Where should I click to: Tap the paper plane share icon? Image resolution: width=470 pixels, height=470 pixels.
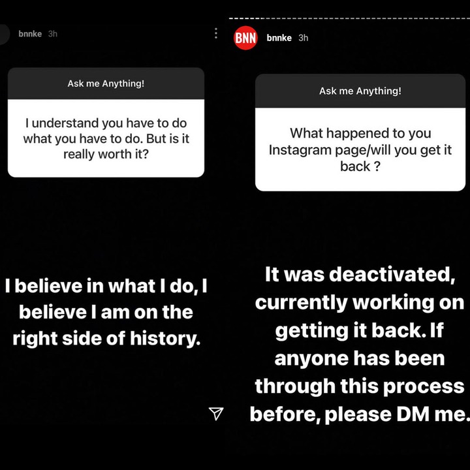(x=216, y=414)
